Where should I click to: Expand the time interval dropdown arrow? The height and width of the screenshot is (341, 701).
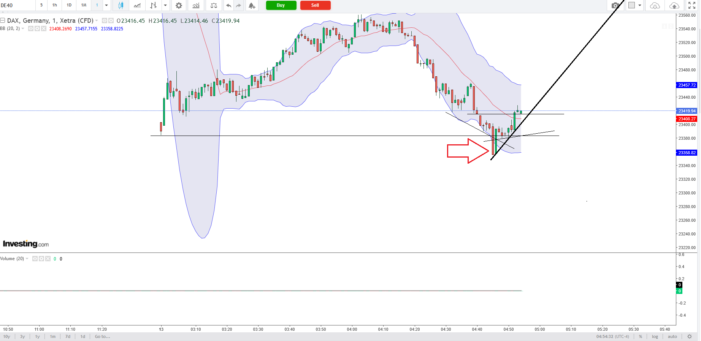[x=106, y=5]
